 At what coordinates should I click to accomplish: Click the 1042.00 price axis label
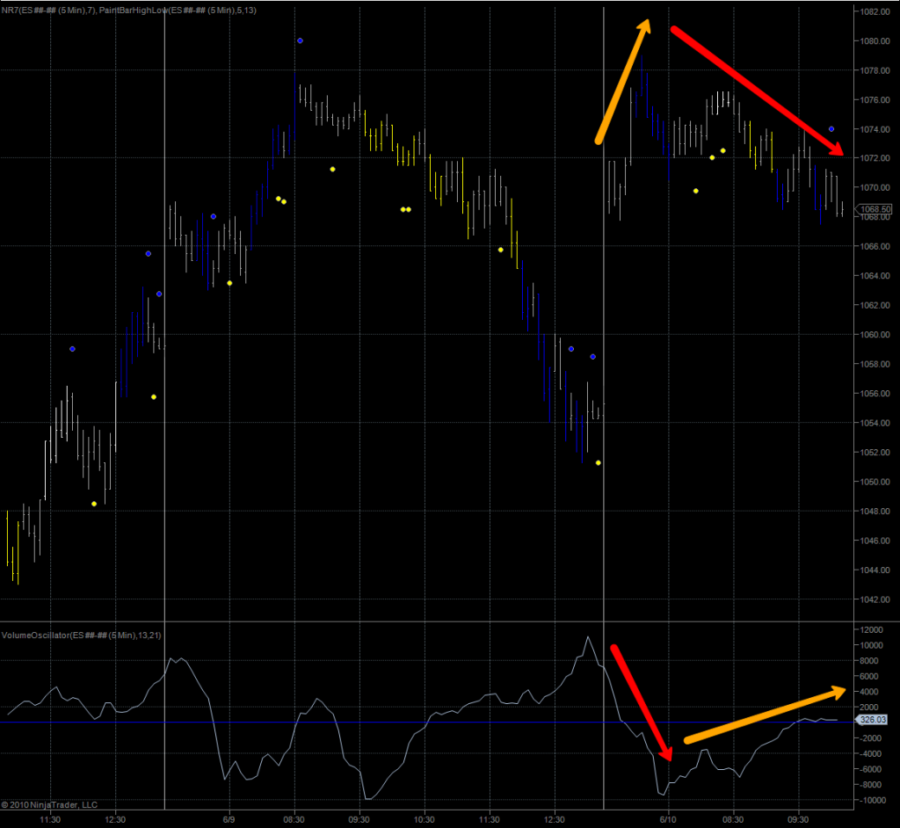[875, 599]
